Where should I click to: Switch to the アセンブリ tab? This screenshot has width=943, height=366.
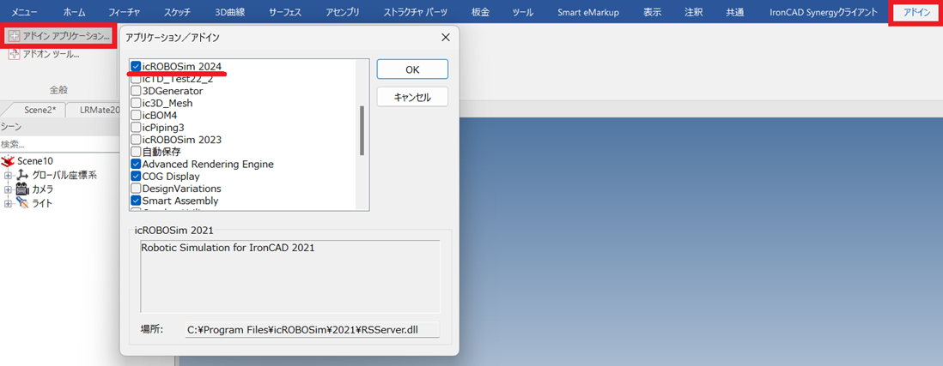[x=342, y=12]
